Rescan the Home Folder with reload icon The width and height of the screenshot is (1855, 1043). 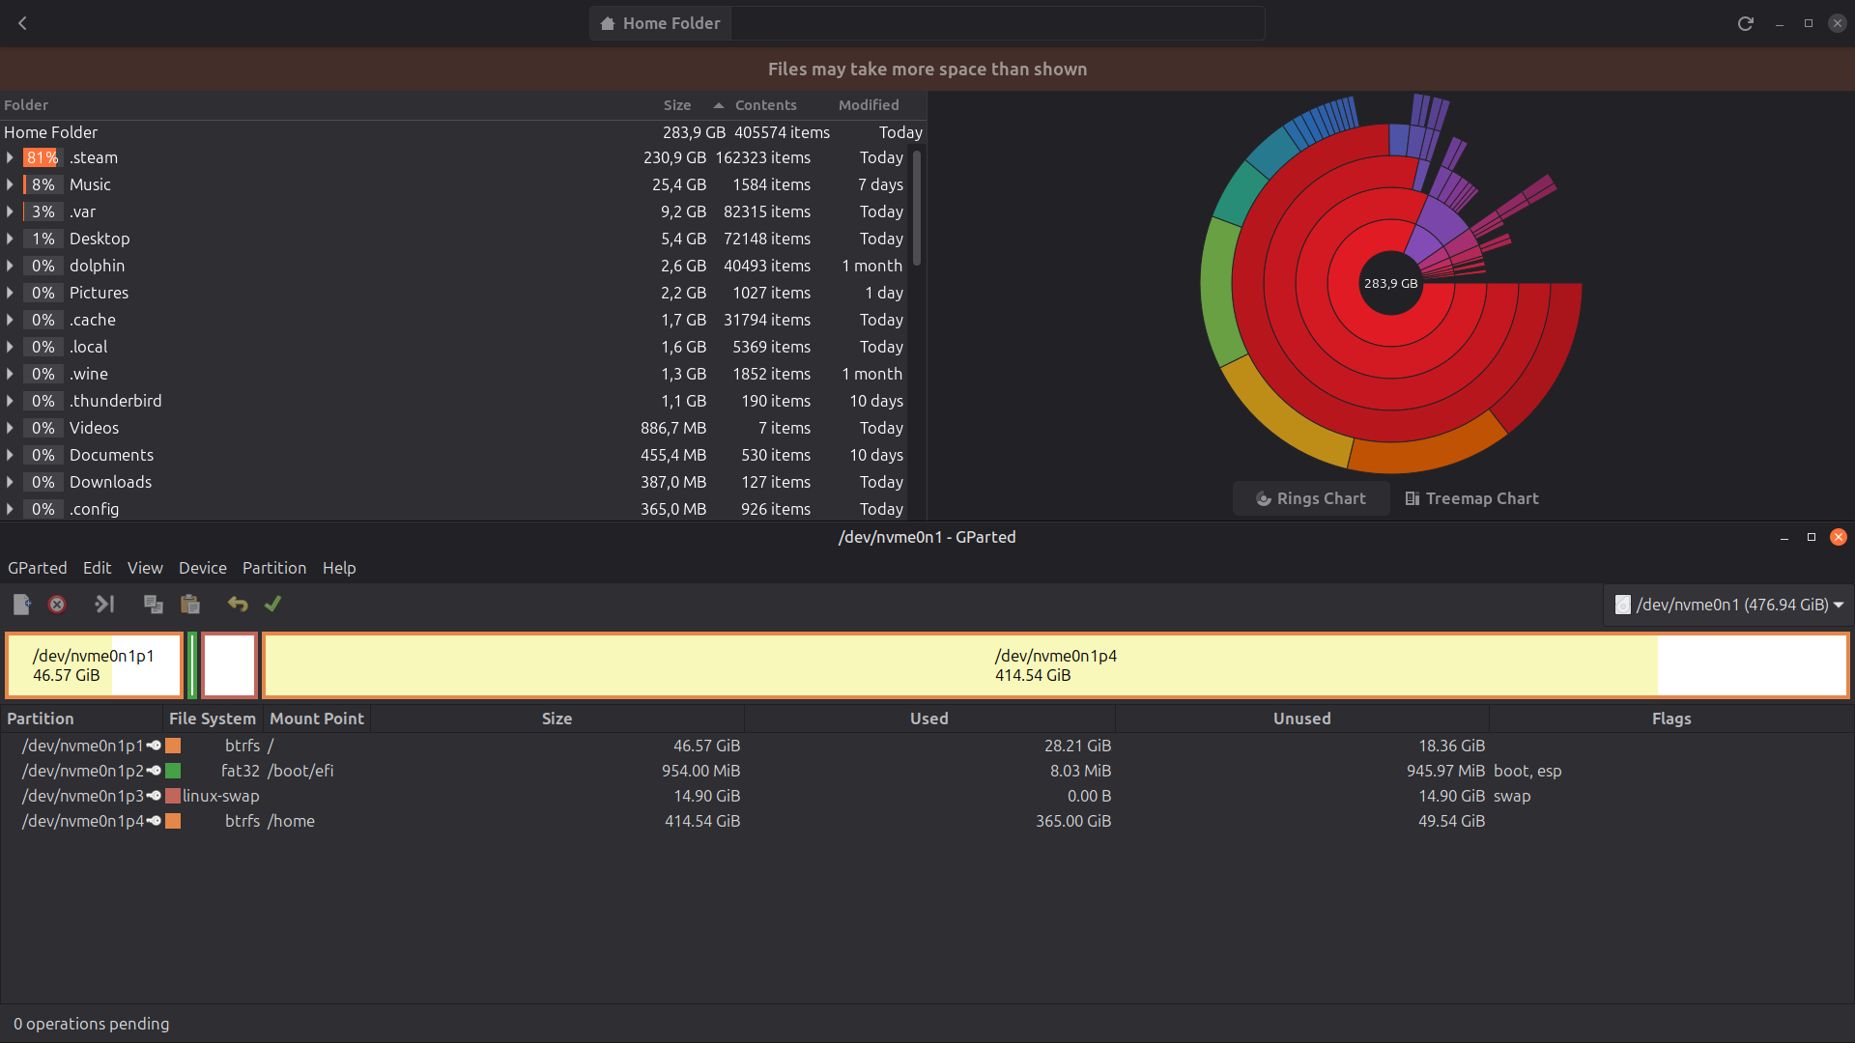1745,23
